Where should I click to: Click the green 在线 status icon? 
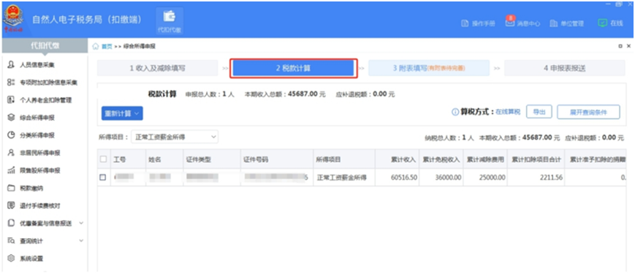click(602, 23)
